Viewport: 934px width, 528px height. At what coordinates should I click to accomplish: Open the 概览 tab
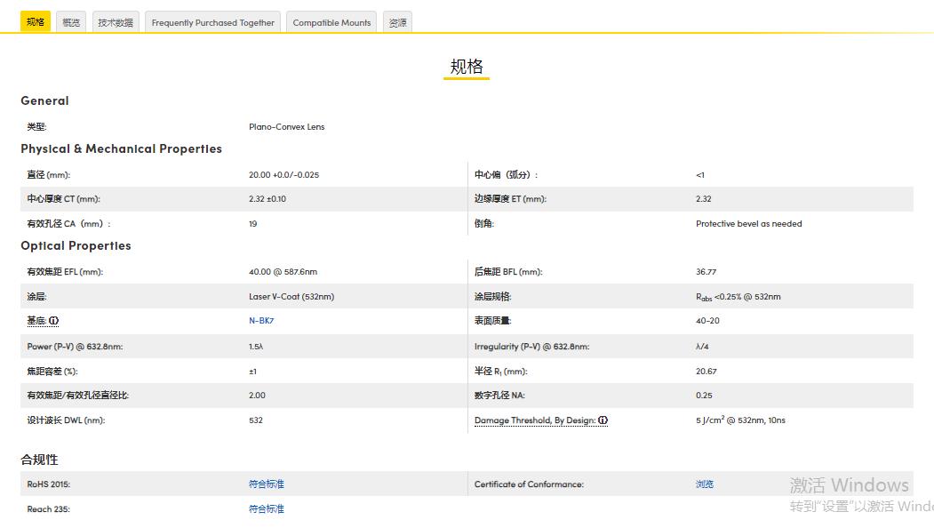click(71, 22)
